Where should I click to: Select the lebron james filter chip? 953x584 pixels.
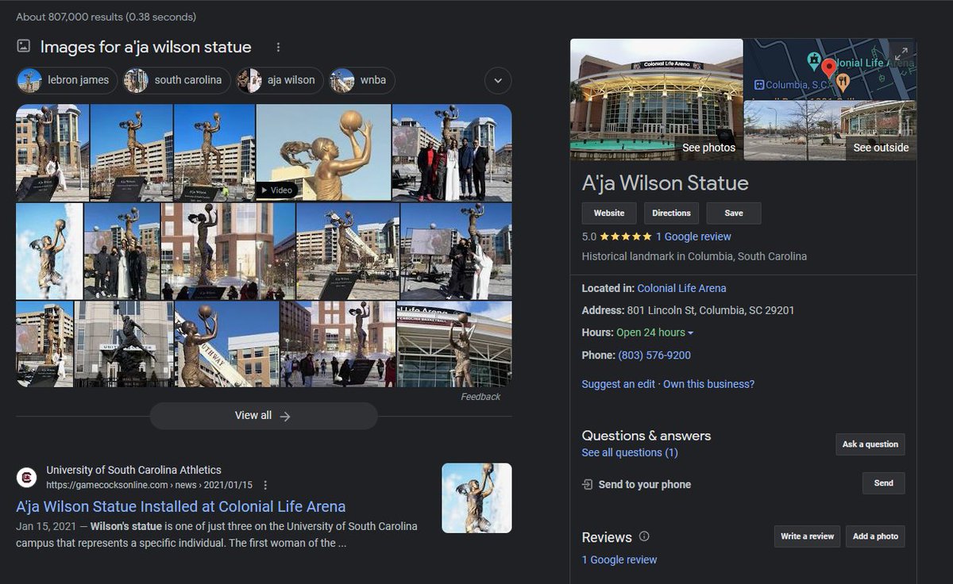click(68, 80)
